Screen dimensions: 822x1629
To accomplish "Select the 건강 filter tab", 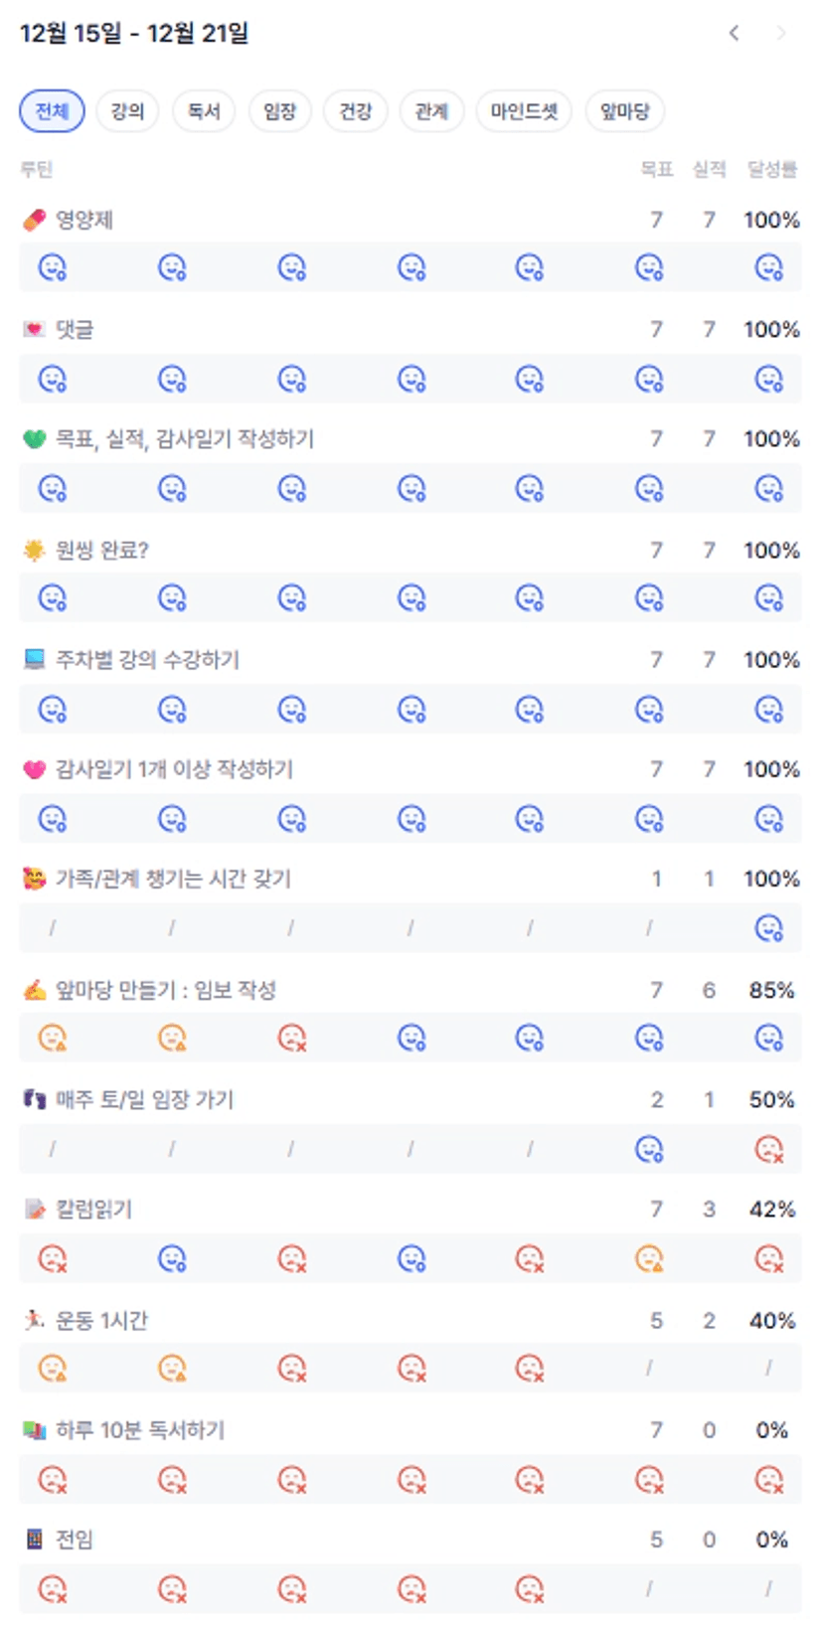I will pos(355,111).
